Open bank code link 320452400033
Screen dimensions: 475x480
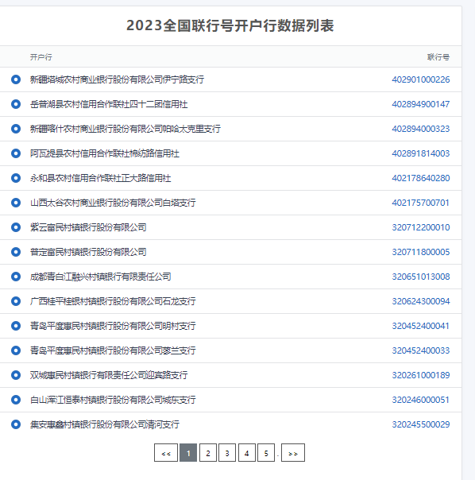[x=421, y=350]
